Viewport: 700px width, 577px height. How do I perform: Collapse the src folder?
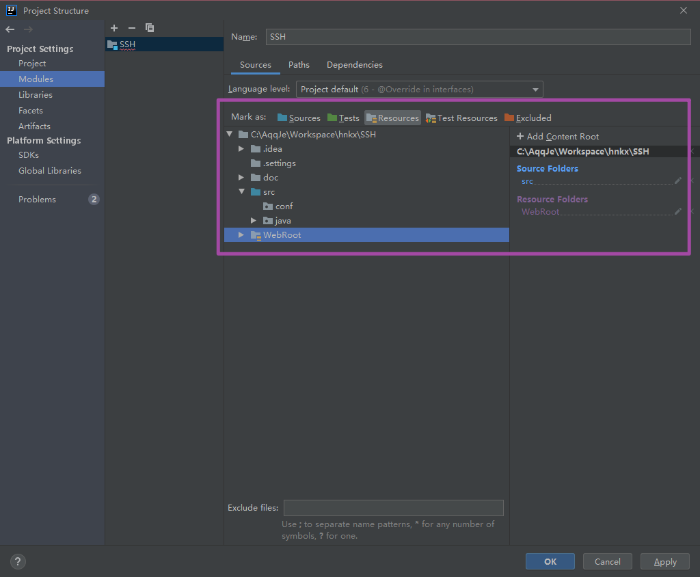(x=241, y=191)
